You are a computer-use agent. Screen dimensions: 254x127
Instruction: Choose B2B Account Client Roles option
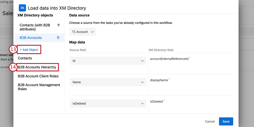coord(38,76)
